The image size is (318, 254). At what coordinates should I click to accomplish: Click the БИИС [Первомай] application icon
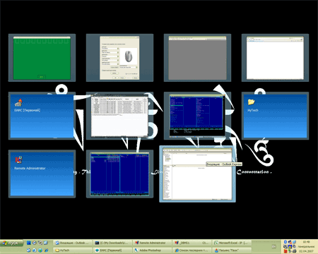coord(18,103)
